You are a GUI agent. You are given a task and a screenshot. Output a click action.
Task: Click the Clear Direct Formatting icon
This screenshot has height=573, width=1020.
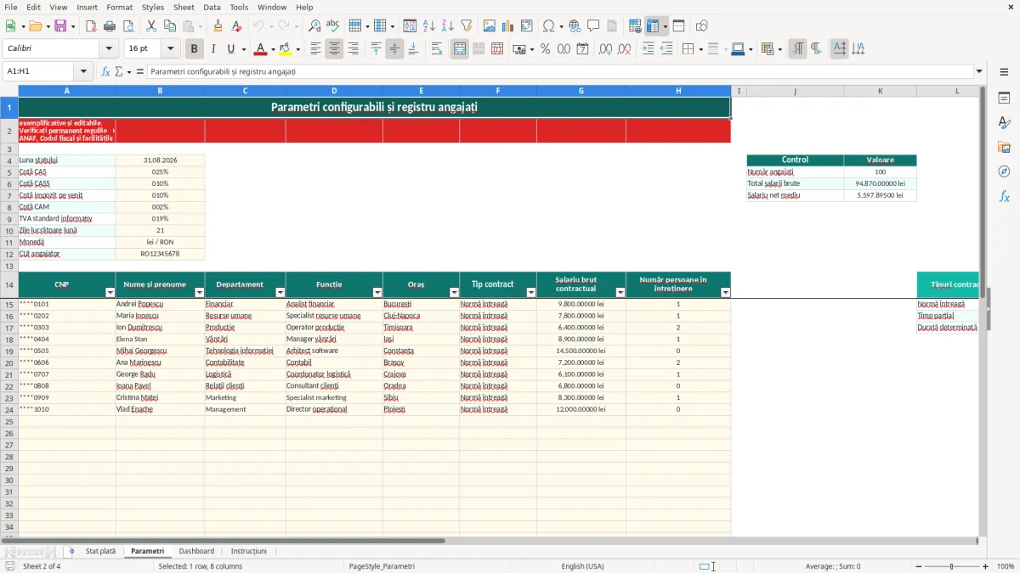point(237,26)
